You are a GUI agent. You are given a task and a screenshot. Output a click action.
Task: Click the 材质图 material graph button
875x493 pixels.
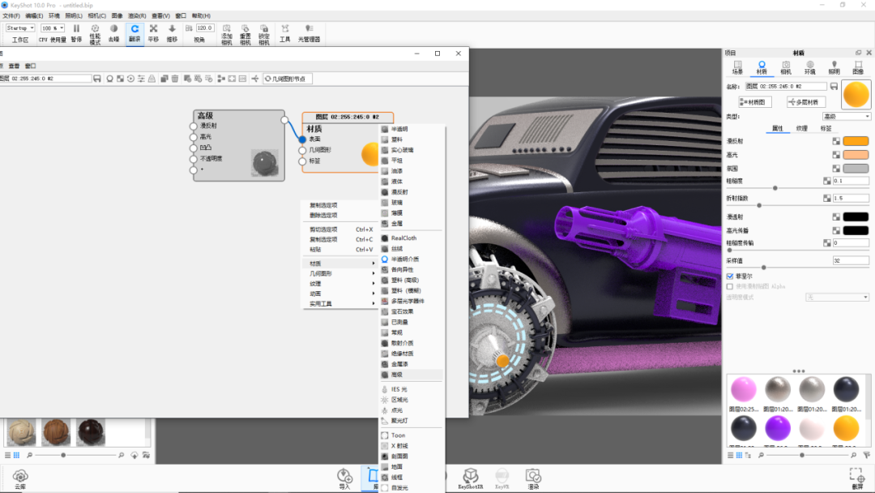(x=755, y=102)
